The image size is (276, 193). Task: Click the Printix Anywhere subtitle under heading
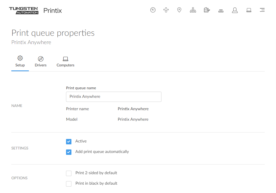coord(31,42)
